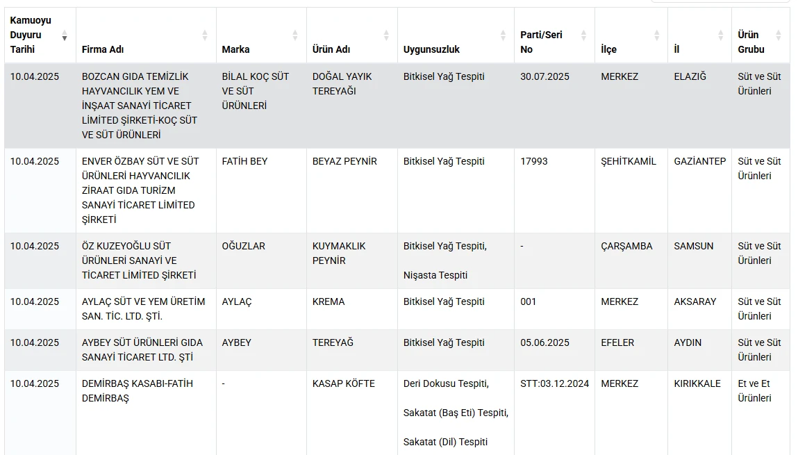Select the AYBEY SÜT ÜRÜNLERİ row

pyautogui.click(x=397, y=350)
